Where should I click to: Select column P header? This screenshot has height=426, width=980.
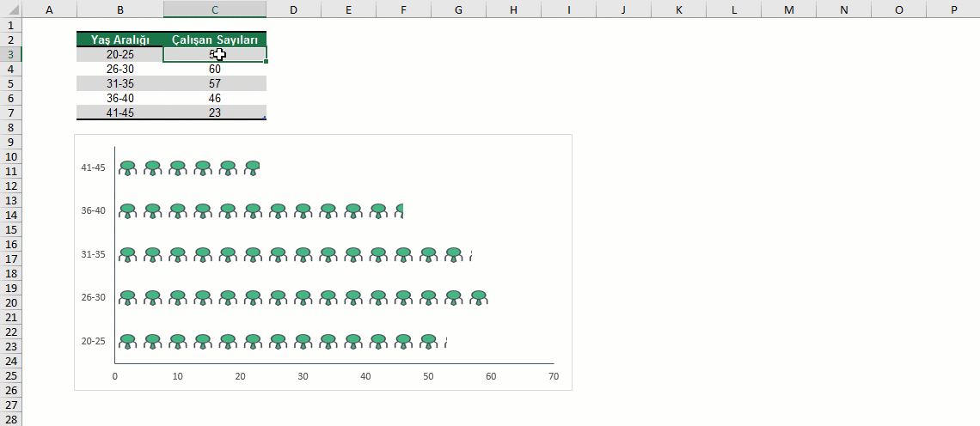953,9
